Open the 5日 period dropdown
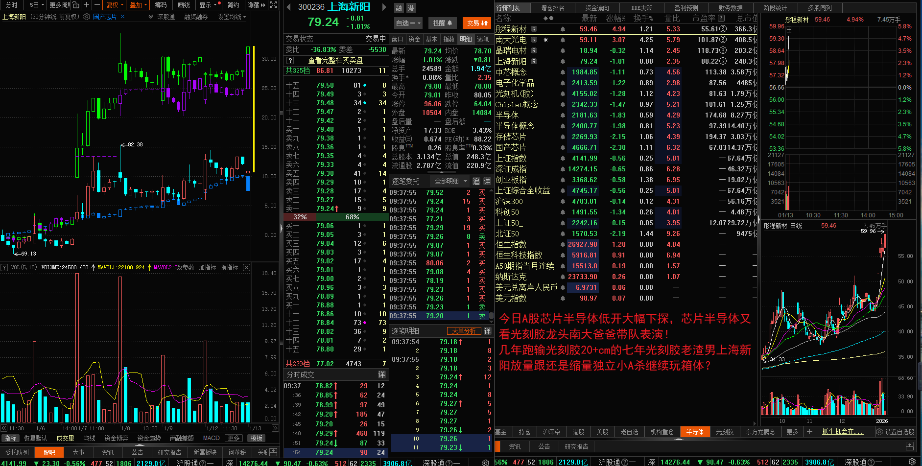This screenshot has width=922, height=466. [x=36, y=5]
